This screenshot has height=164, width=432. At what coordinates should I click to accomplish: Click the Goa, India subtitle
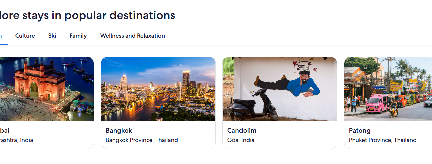241,140
